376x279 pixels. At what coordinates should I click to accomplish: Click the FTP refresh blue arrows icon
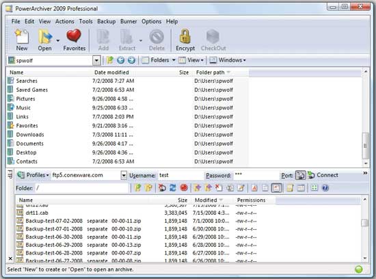[x=173, y=188]
